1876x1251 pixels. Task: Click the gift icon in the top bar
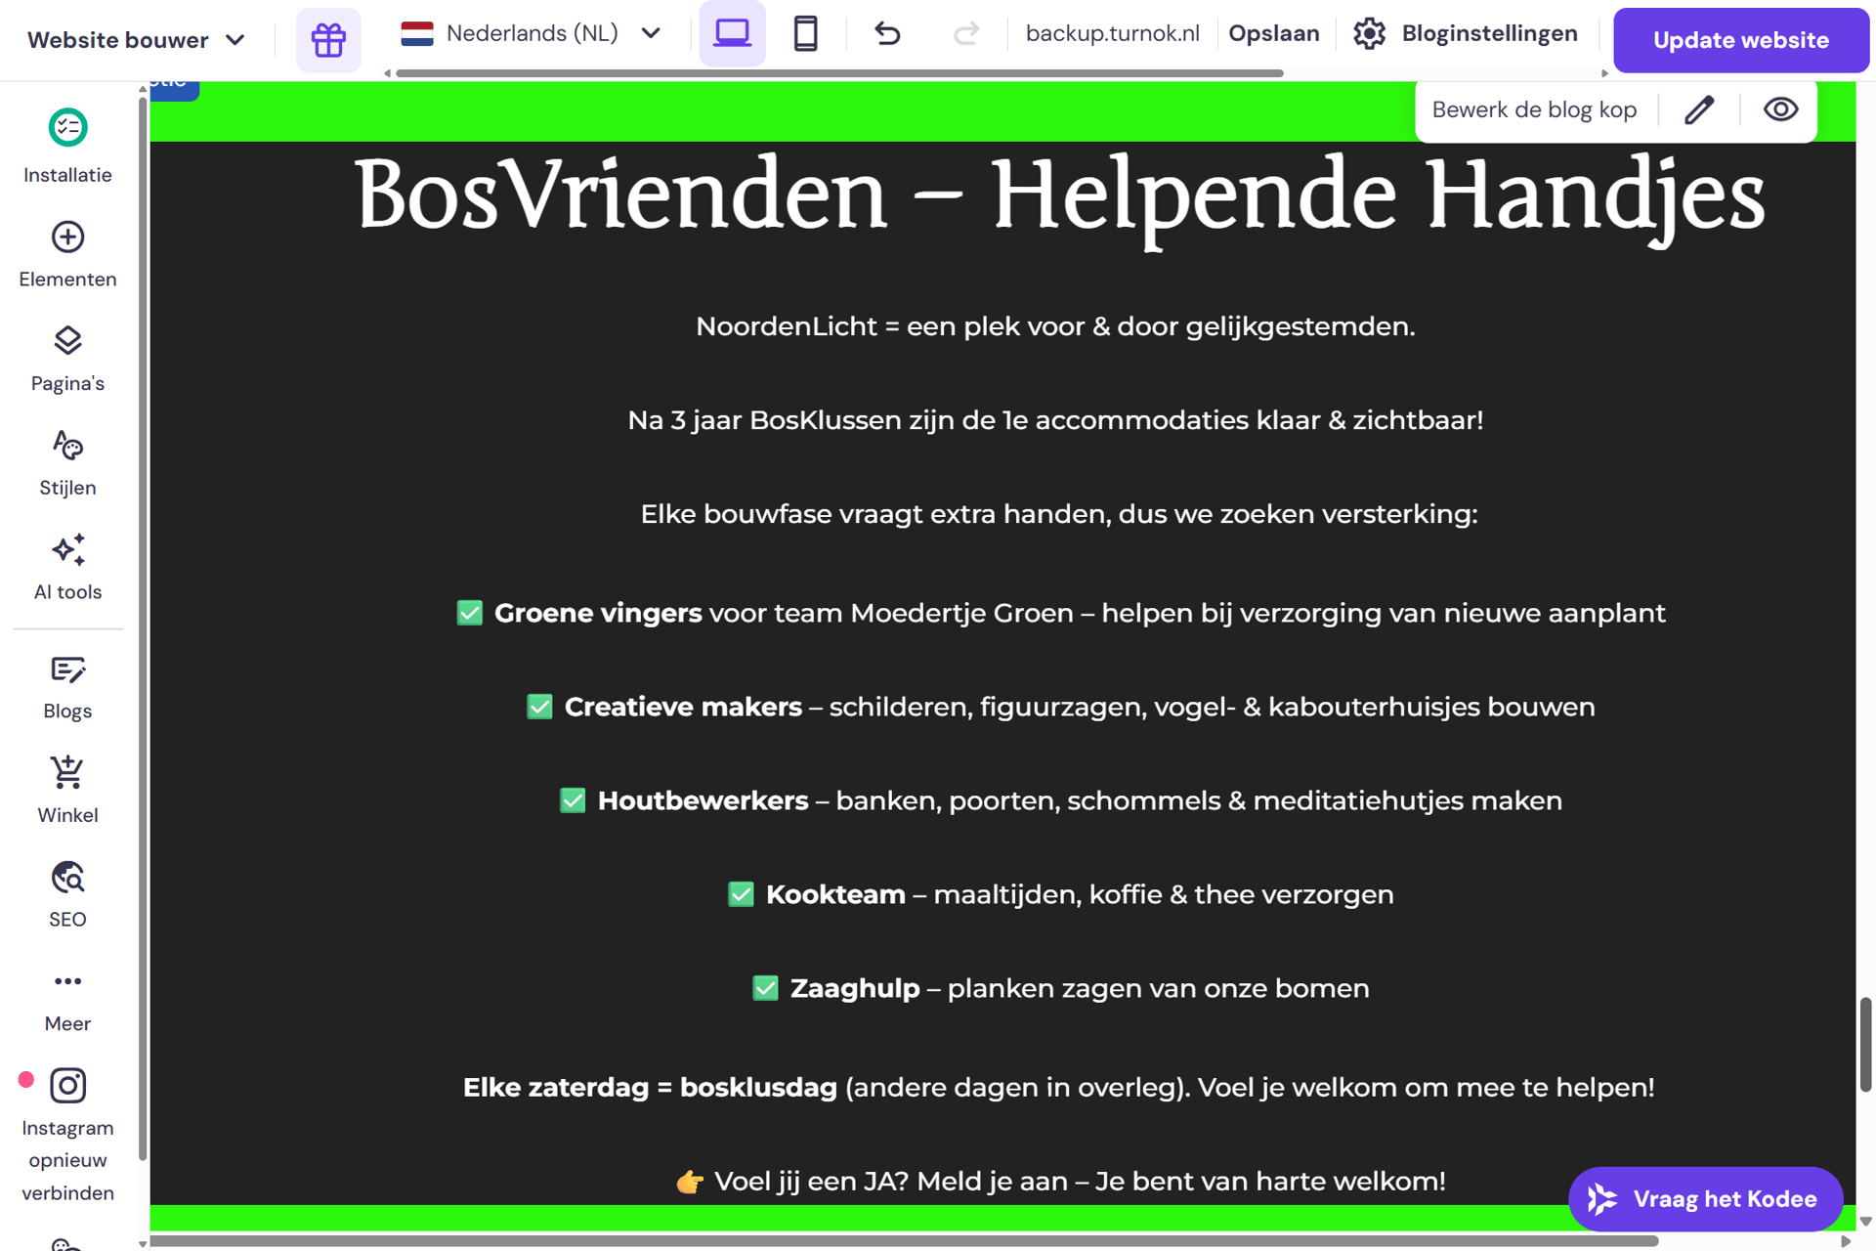pyautogui.click(x=328, y=39)
